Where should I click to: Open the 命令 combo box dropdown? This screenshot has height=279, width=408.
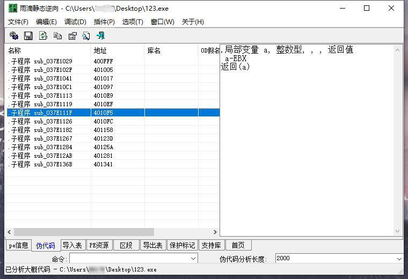(193, 259)
